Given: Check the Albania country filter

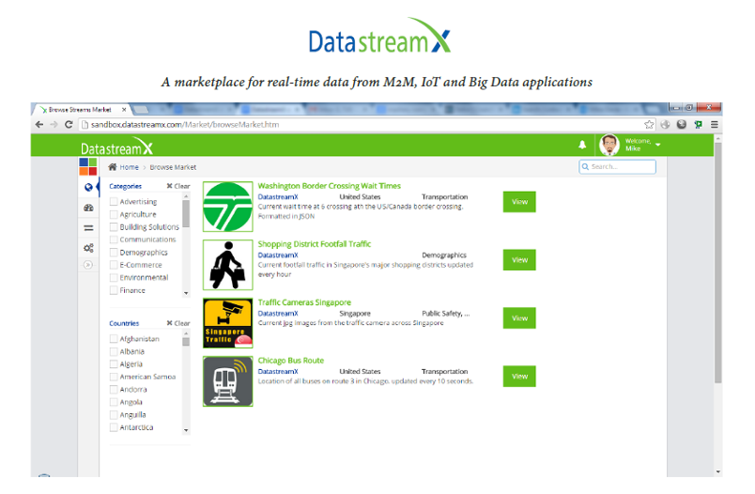Looking at the screenshot, I should click(x=114, y=351).
